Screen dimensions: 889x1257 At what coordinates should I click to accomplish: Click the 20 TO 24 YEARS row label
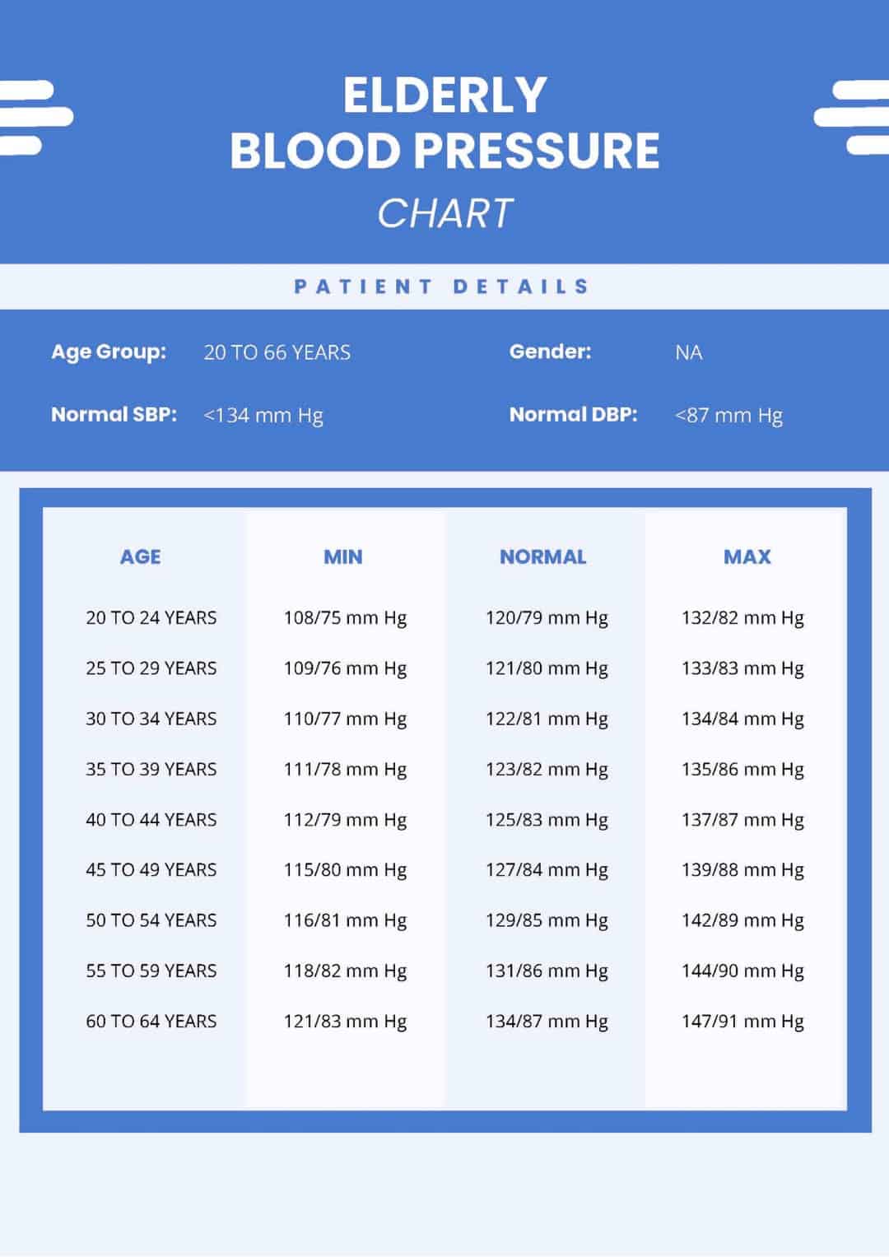(151, 617)
